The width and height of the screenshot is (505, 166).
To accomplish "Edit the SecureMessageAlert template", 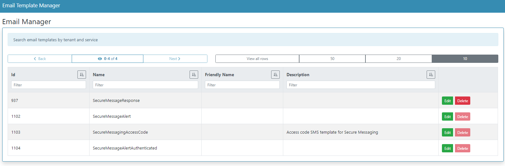I will coord(447,117).
